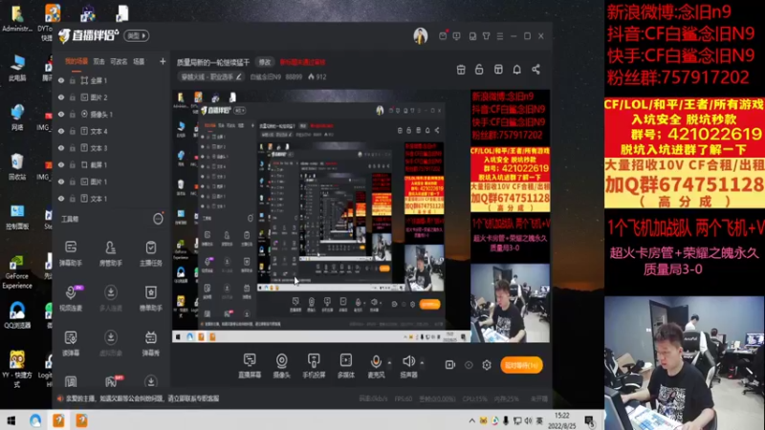Expand speaker options arrow
Image resolution: width=765 pixels, height=430 pixels.
(422, 362)
